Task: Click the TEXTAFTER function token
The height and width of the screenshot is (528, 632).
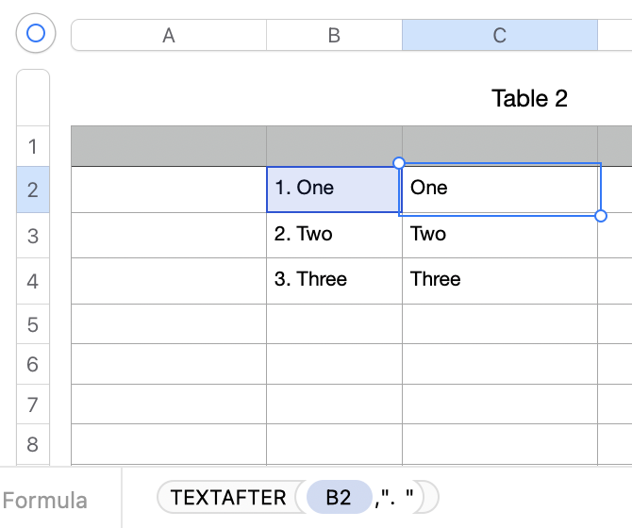Action: click(228, 498)
